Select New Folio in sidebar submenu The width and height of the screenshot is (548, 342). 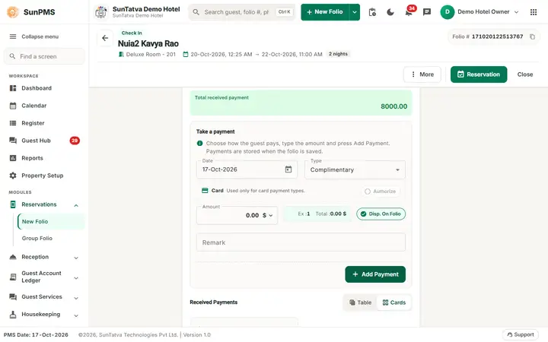(51, 222)
